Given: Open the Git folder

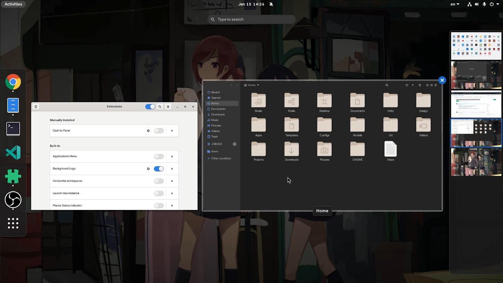Looking at the screenshot, I should [391, 127].
